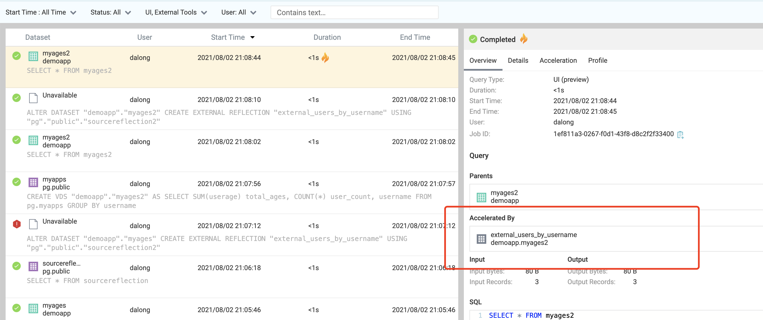Click the User column header
763x320 pixels.
(145, 37)
